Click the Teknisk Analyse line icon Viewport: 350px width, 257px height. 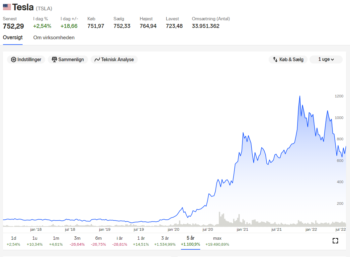(97, 60)
